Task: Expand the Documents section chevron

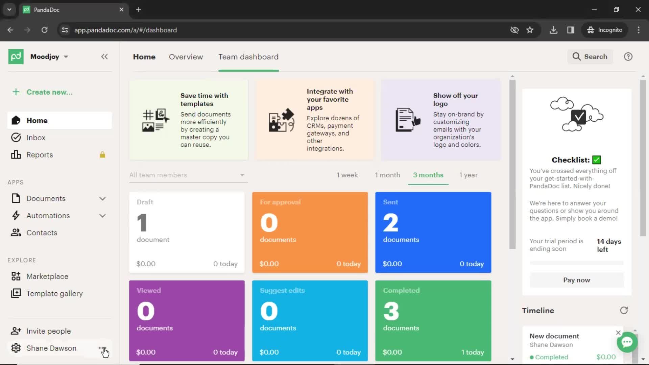Action: (x=102, y=198)
